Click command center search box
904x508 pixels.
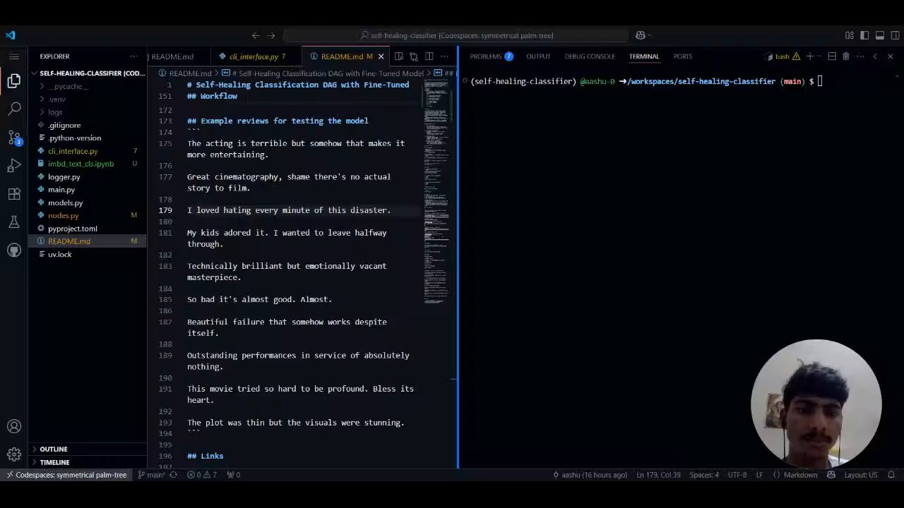(x=456, y=35)
